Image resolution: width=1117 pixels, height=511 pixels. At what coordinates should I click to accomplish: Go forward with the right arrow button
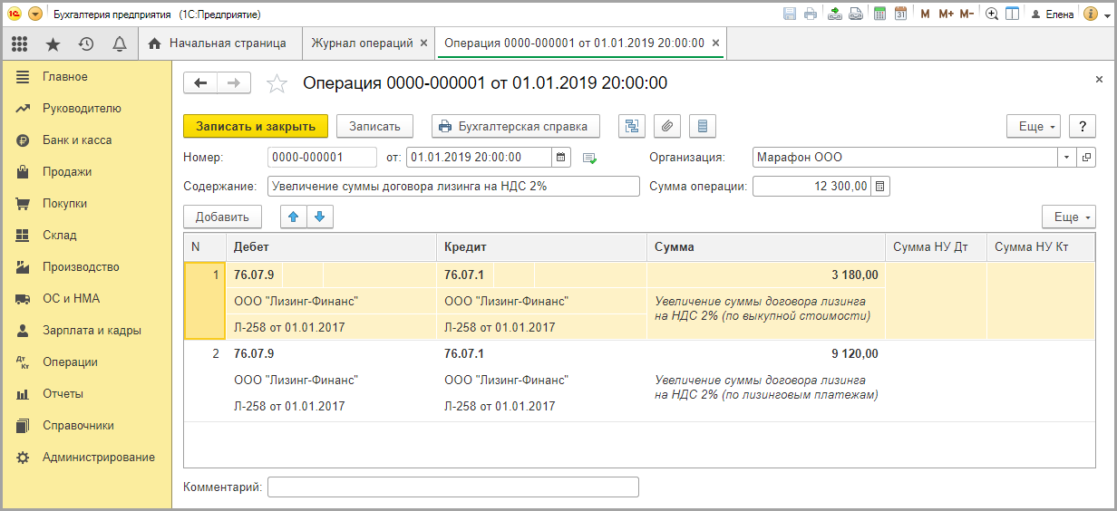[234, 83]
